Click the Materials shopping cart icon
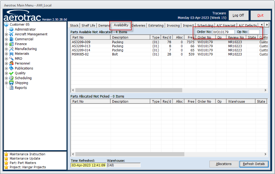The image size is (275, 174). 12,54
